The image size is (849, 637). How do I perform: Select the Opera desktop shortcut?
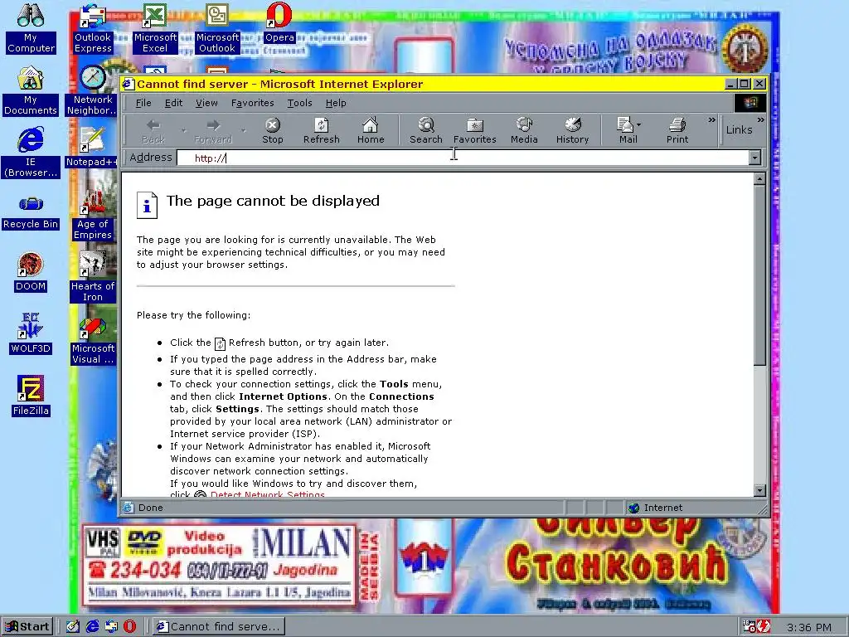coord(279,22)
